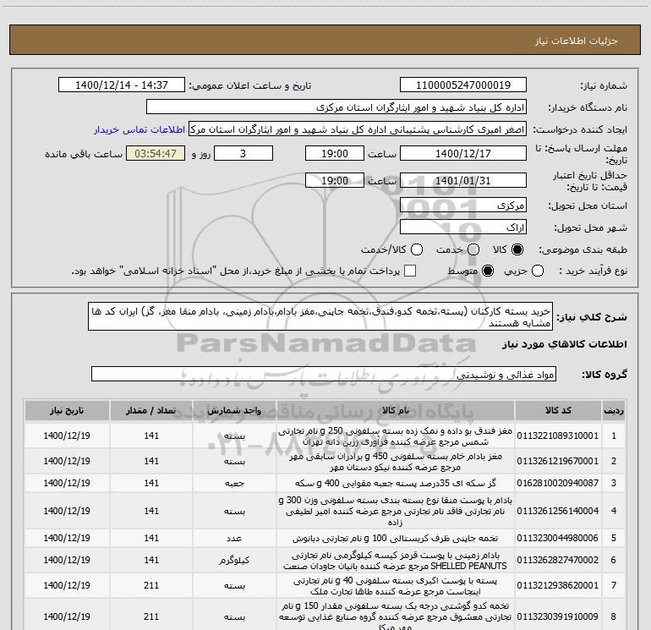Click the شماره نیاز field 1100005247000019
Screen dimensions: 651x630
(x=463, y=85)
